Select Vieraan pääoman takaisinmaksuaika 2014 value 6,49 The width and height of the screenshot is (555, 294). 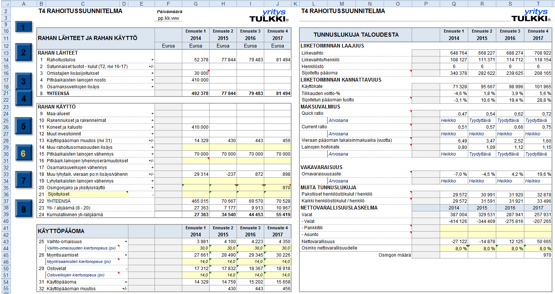(454, 140)
